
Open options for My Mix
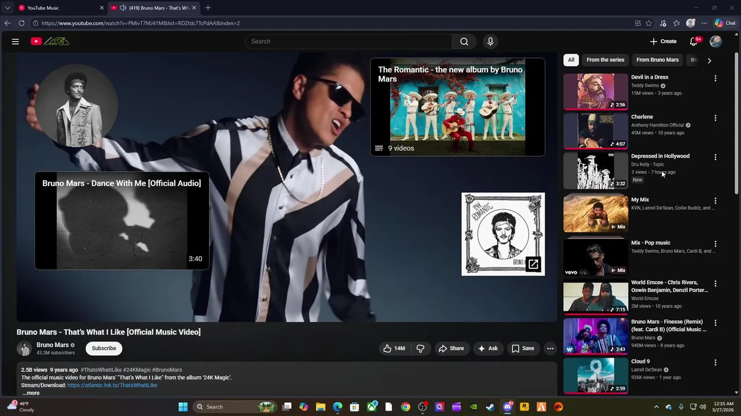pos(715,200)
